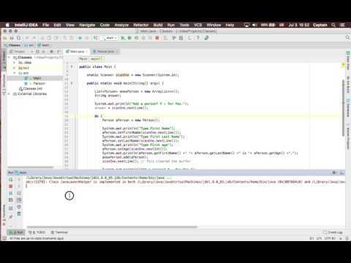Collapse the Main class fold arrow in gutter
The image size is (351, 263).
(x=72, y=66)
